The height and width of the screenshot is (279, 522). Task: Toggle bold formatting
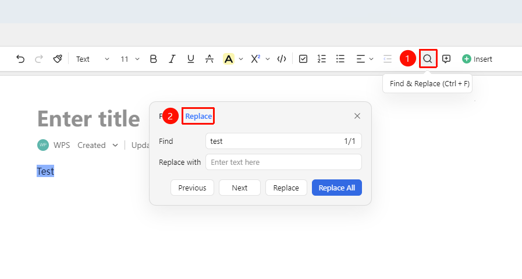[154, 59]
